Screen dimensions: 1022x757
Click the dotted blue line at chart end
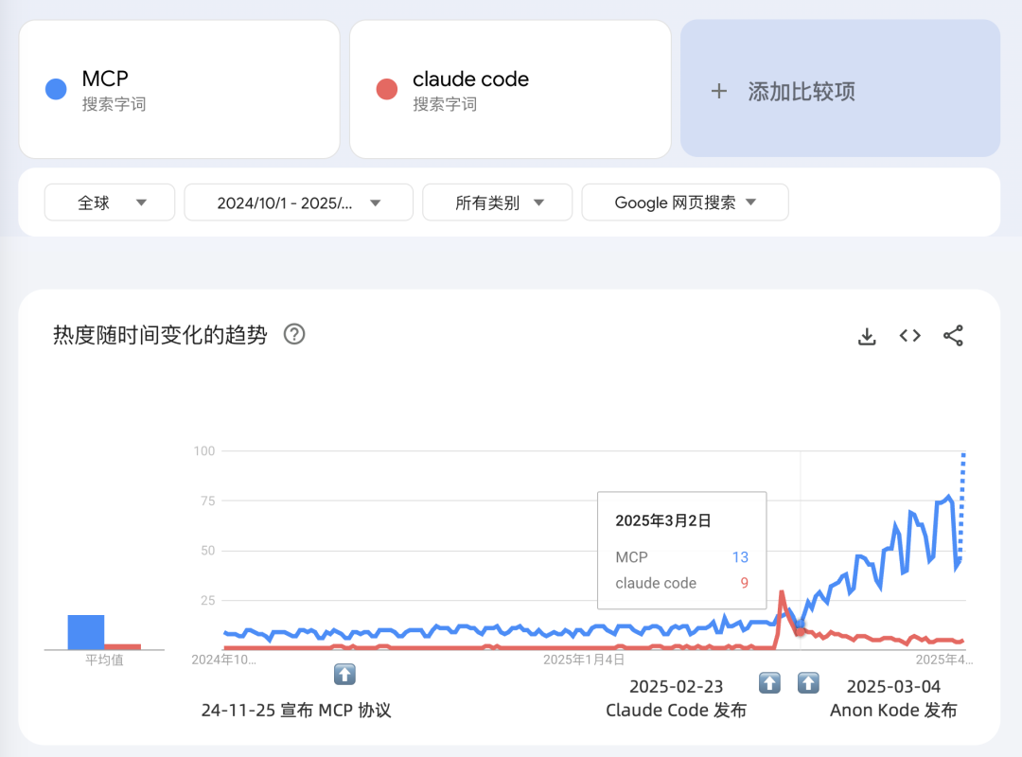[963, 502]
